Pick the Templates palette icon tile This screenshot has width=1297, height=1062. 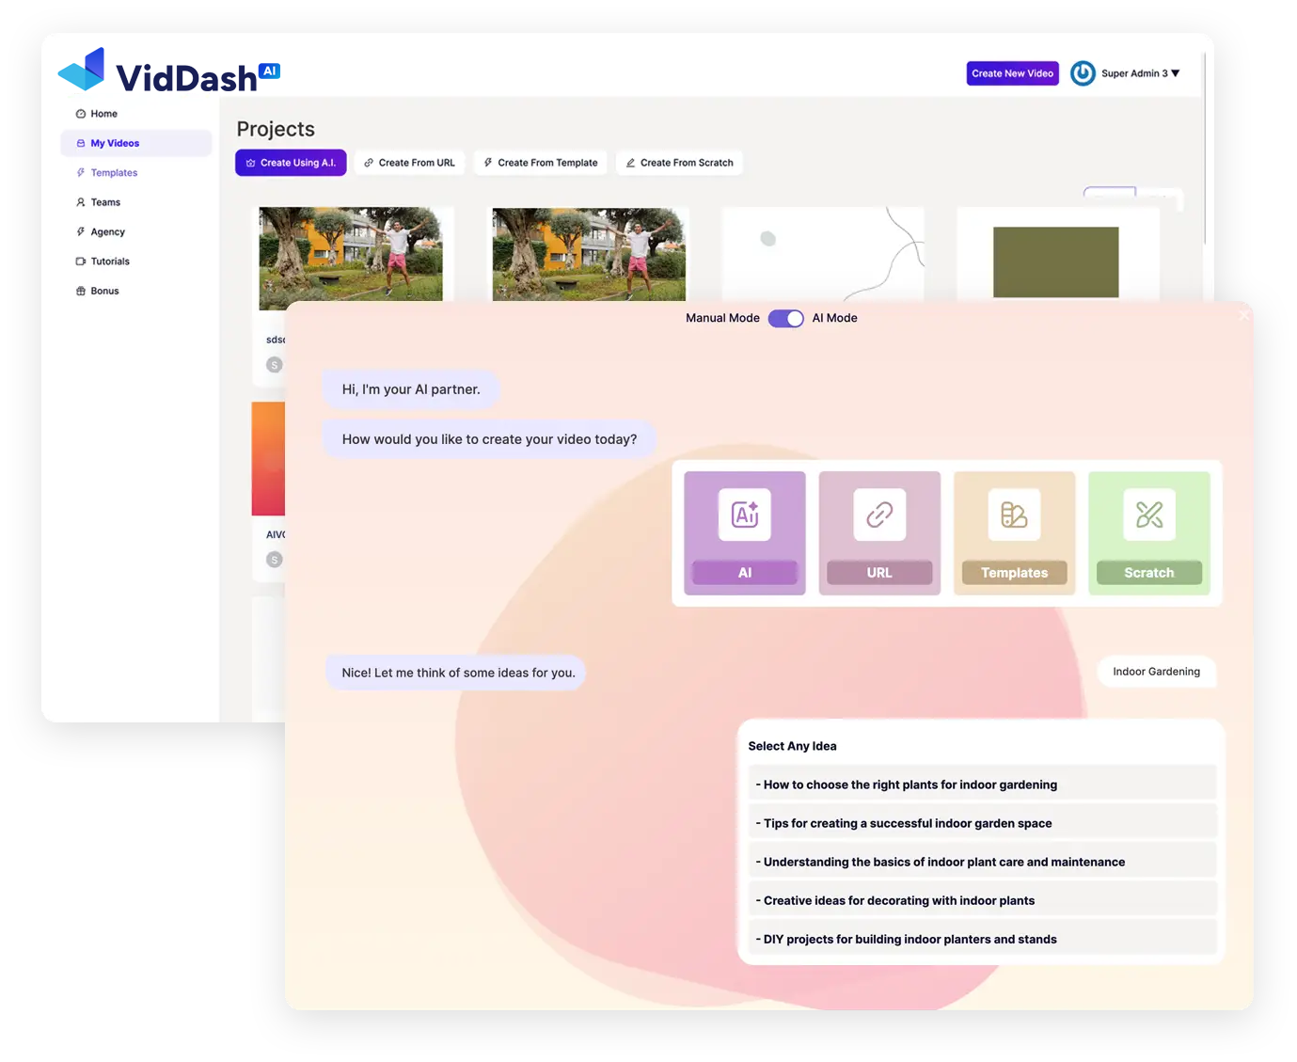[x=1014, y=533]
